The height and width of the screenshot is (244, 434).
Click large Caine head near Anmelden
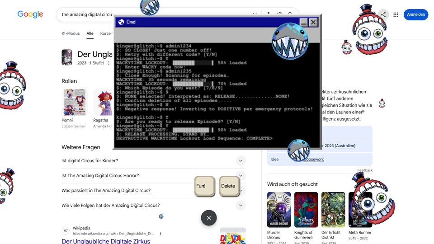pyautogui.click(x=370, y=30)
